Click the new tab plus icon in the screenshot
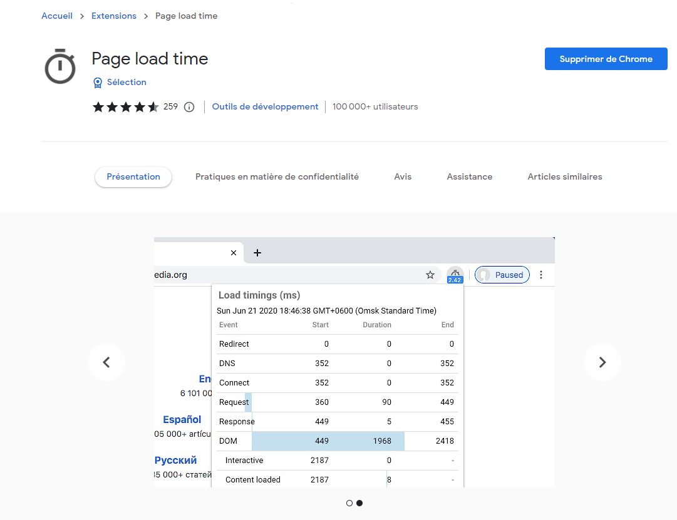Viewport: 677px width, 520px height. coord(257,253)
